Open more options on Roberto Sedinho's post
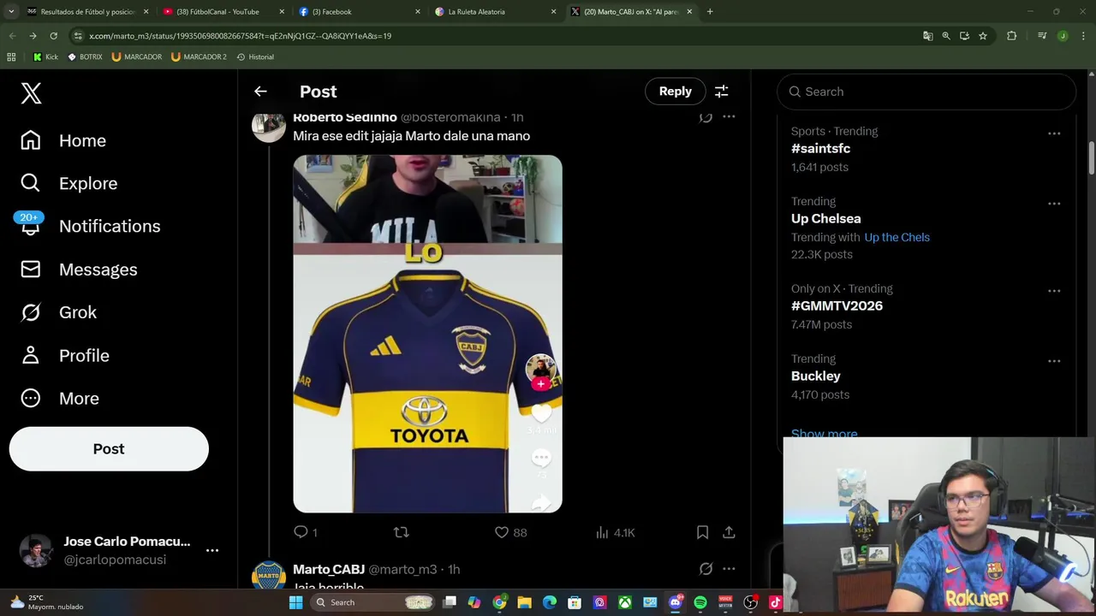The image size is (1096, 616). (729, 117)
